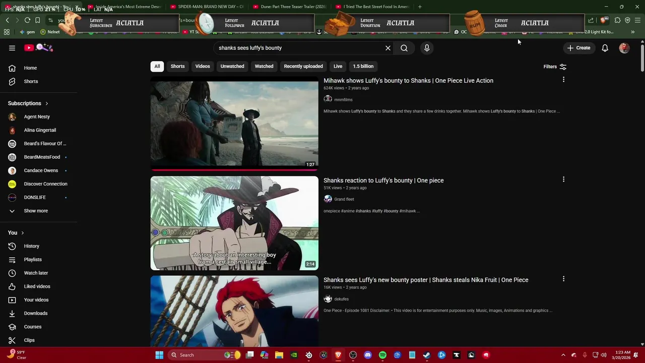Open search Filters
Viewport: 645px width, 363px height.
pos(555,67)
